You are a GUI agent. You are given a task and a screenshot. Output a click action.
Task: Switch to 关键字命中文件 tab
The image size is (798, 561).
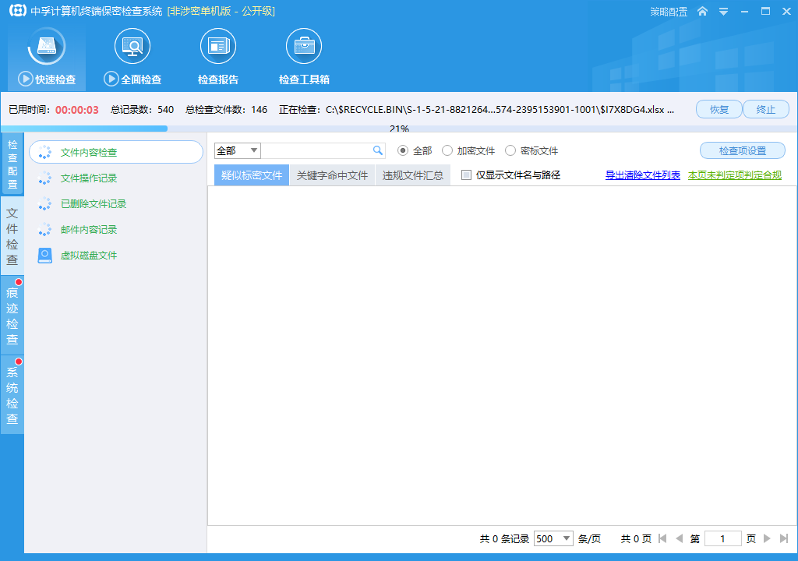click(332, 175)
